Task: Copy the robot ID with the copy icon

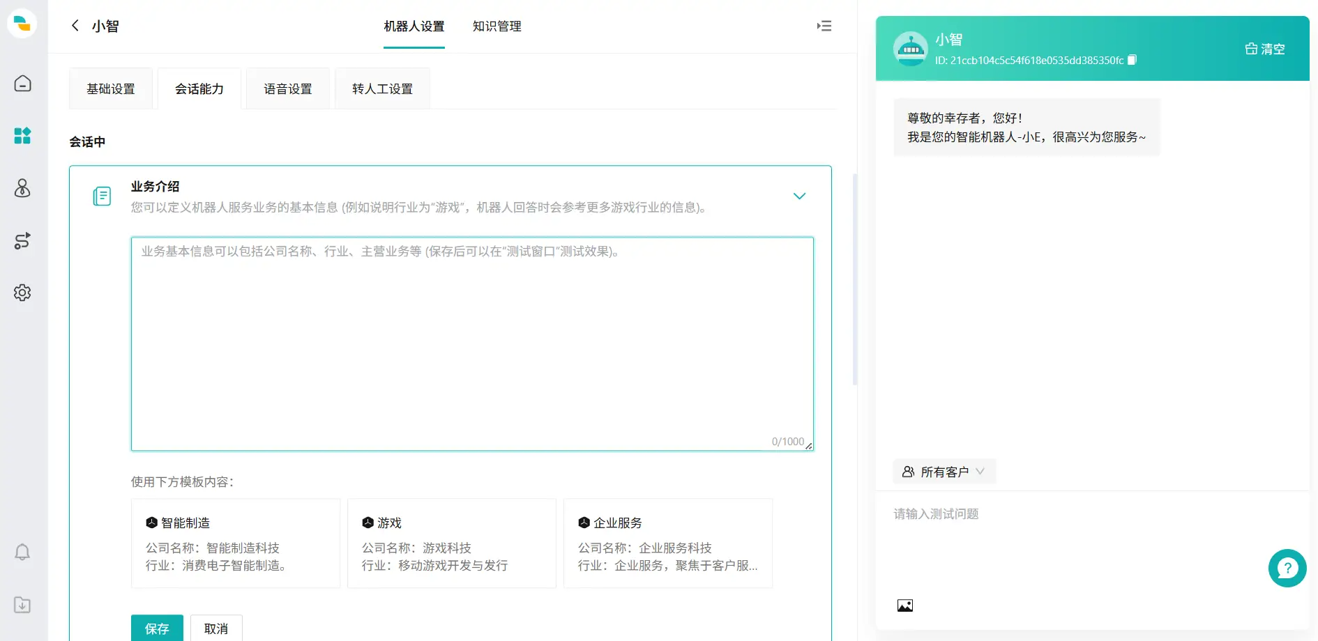Action: (x=1132, y=60)
